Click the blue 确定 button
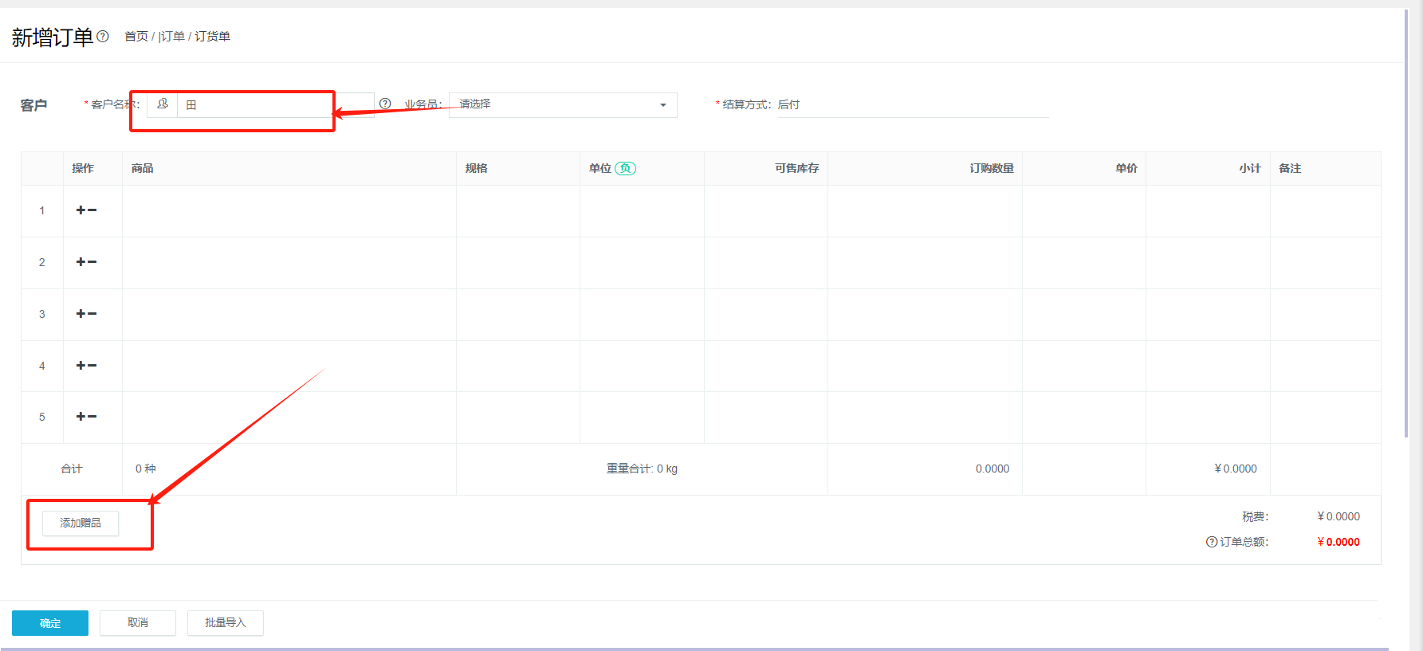The width and height of the screenshot is (1423, 651). point(50,623)
